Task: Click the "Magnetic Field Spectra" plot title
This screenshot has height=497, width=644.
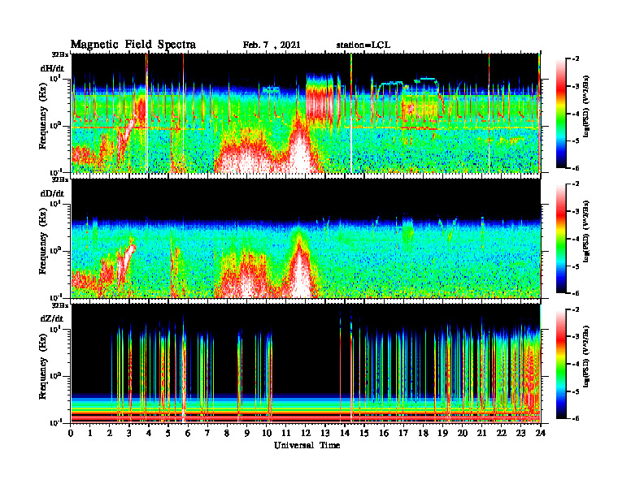Action: click(x=133, y=45)
